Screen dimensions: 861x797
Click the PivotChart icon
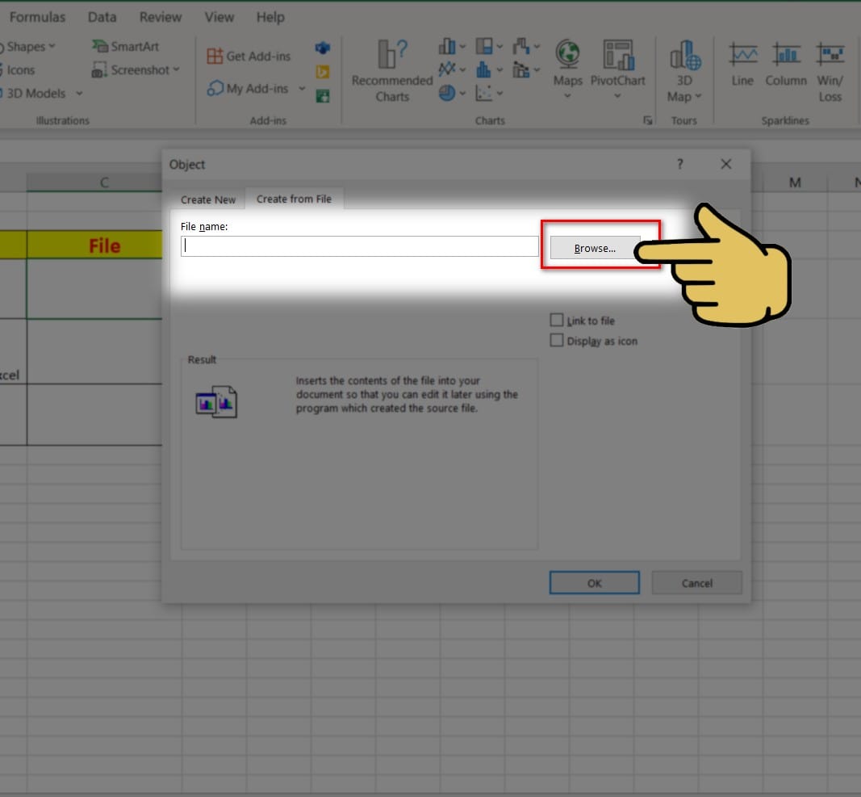click(x=618, y=57)
